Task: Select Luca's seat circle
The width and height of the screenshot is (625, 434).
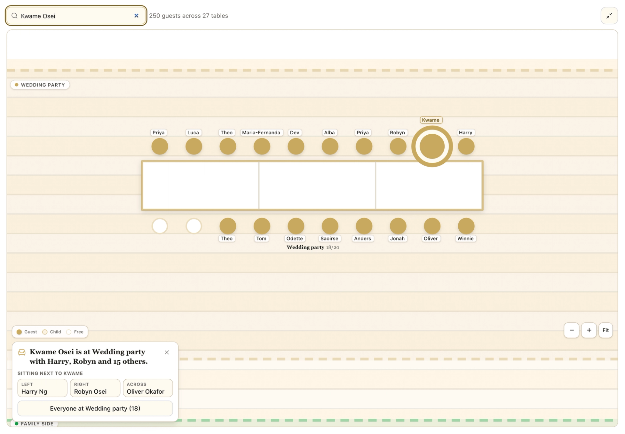Action: [x=194, y=146]
